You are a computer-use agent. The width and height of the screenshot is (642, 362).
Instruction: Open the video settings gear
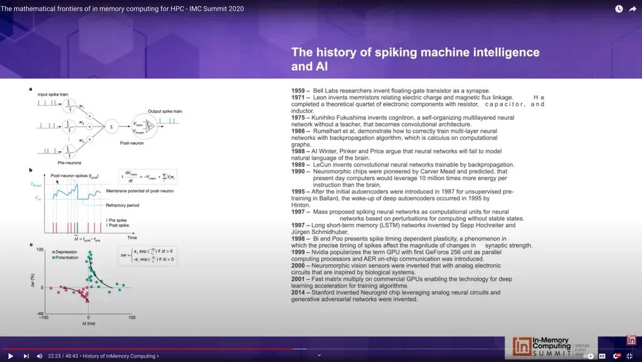616,356
